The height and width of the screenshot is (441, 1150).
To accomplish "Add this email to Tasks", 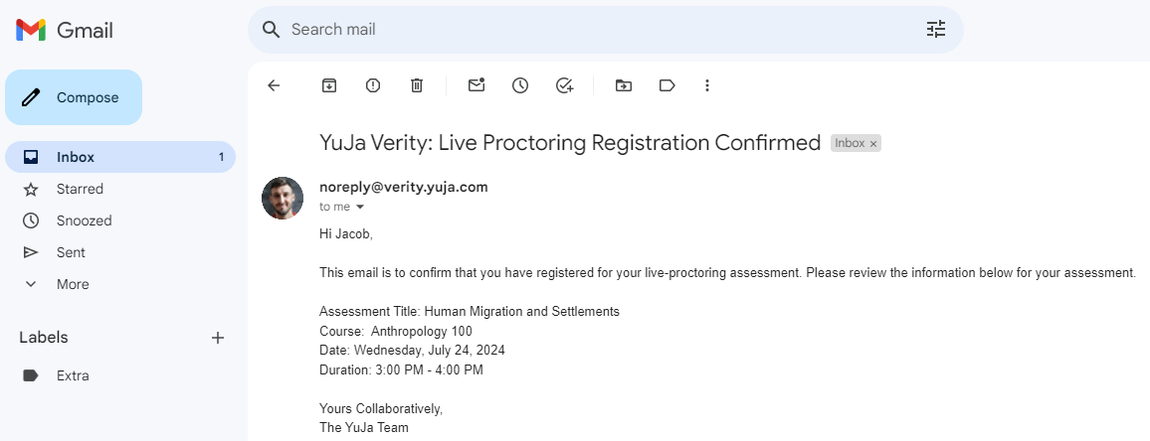I will click(564, 85).
